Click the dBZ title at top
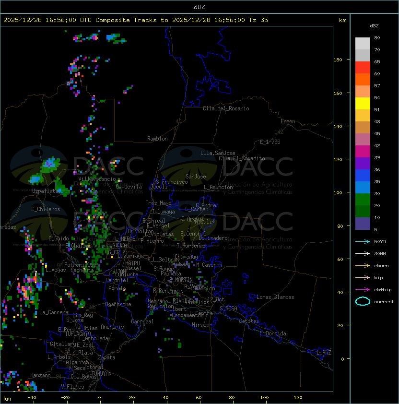This screenshot has height=404, width=399. tap(199, 7)
